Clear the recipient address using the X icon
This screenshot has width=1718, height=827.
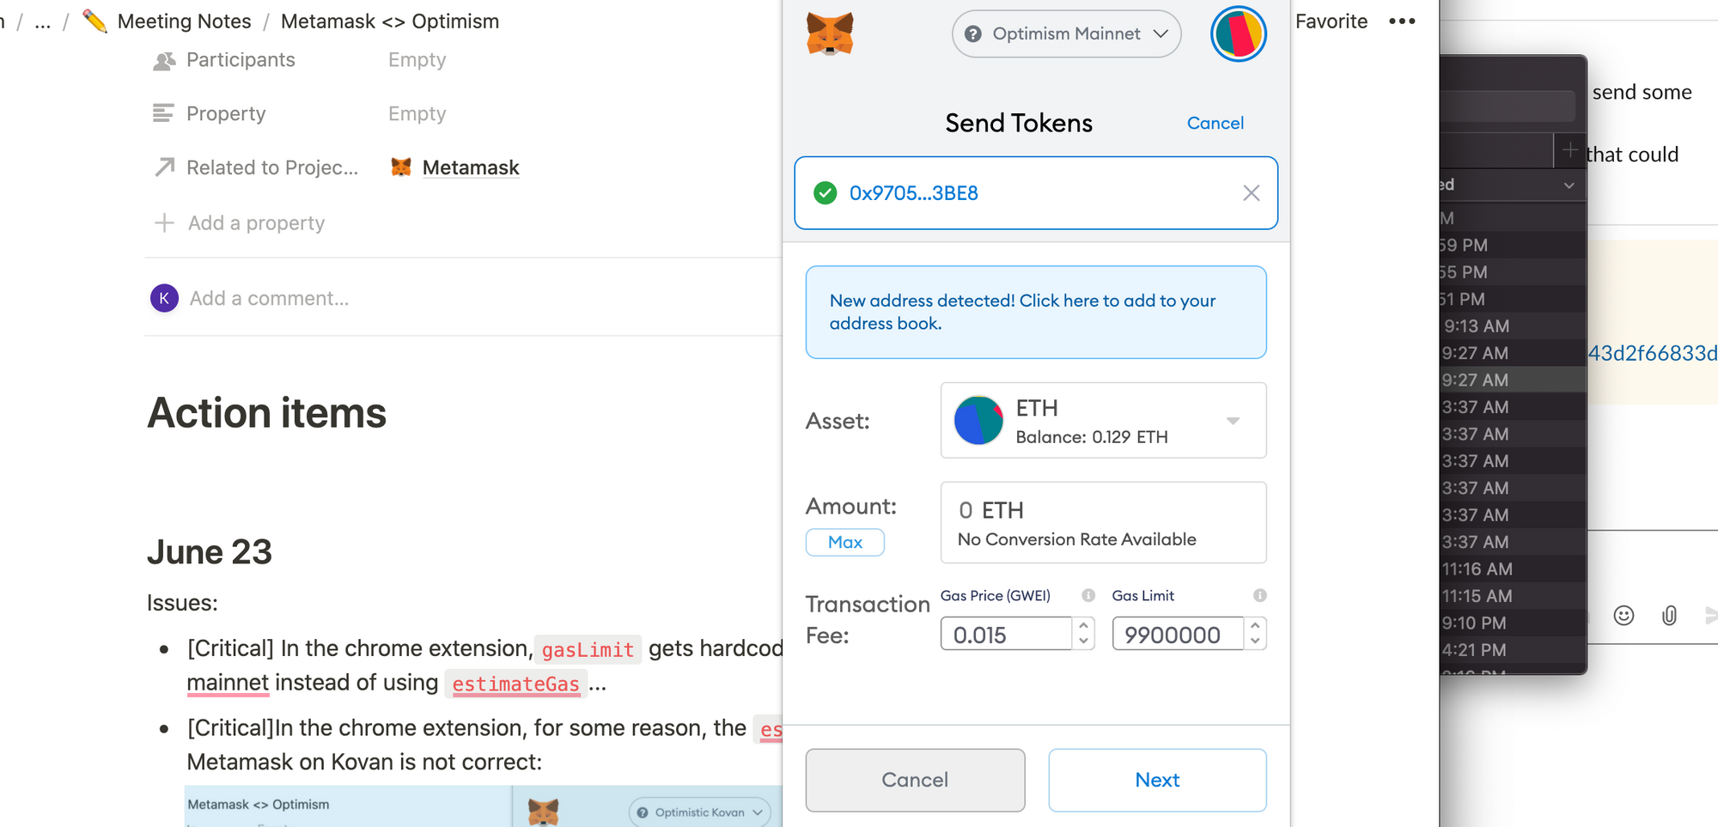point(1252,193)
